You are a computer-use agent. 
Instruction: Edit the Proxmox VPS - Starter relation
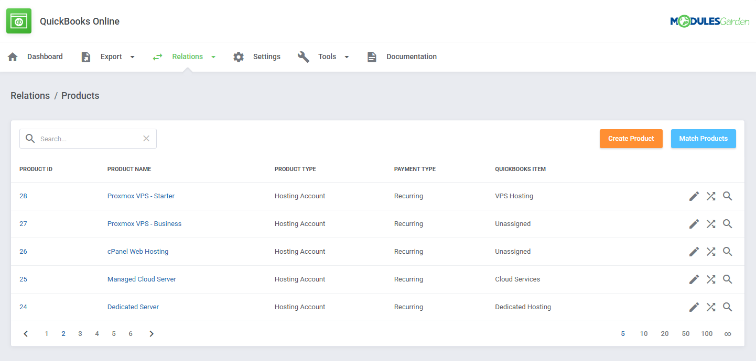pyautogui.click(x=694, y=196)
